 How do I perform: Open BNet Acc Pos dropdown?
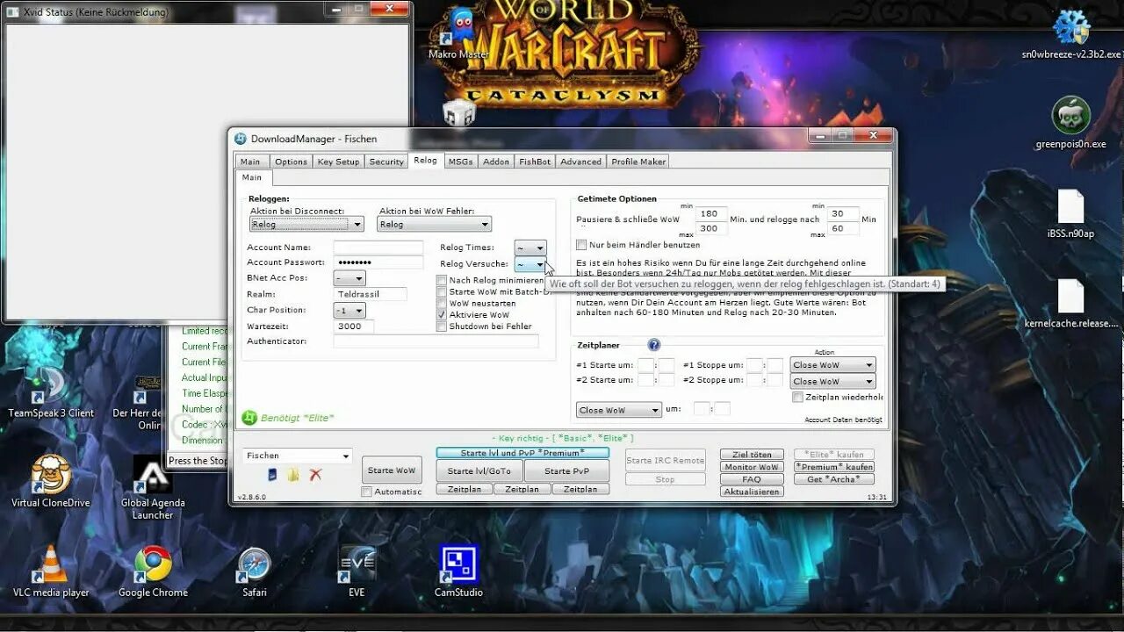[x=349, y=278]
